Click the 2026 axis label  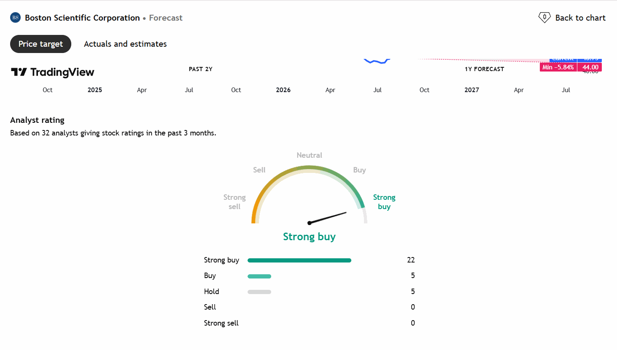click(283, 90)
